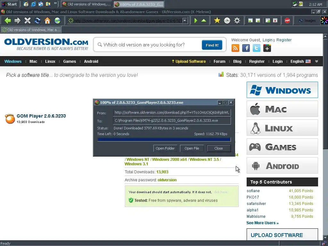Image resolution: width=328 pixels, height=246 pixels.
Task: Open the browser home page
Action: click(47, 20)
